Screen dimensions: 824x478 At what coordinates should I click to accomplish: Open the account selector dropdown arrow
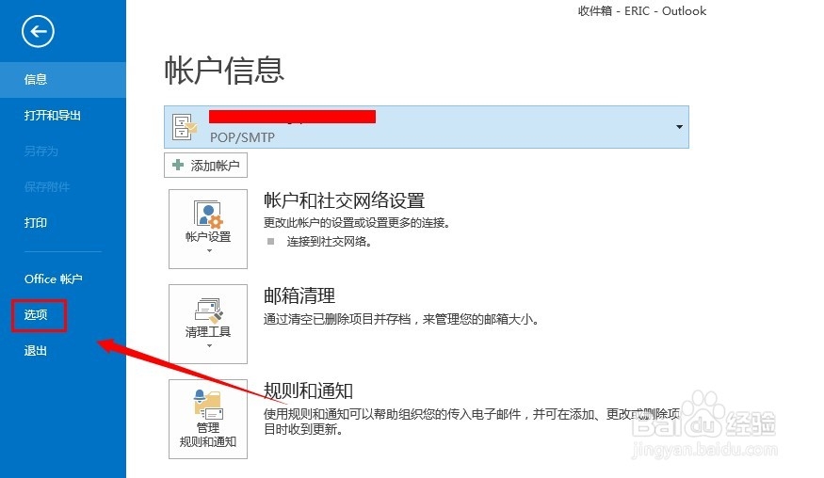679,127
